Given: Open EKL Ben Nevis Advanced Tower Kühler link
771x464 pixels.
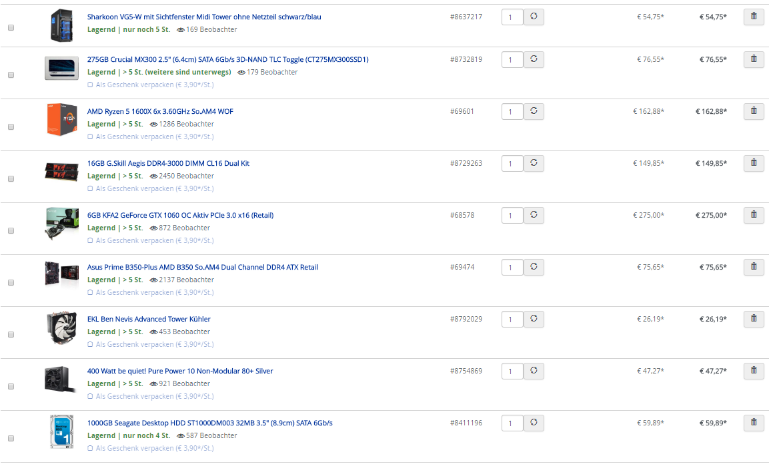Looking at the screenshot, I should (149, 319).
